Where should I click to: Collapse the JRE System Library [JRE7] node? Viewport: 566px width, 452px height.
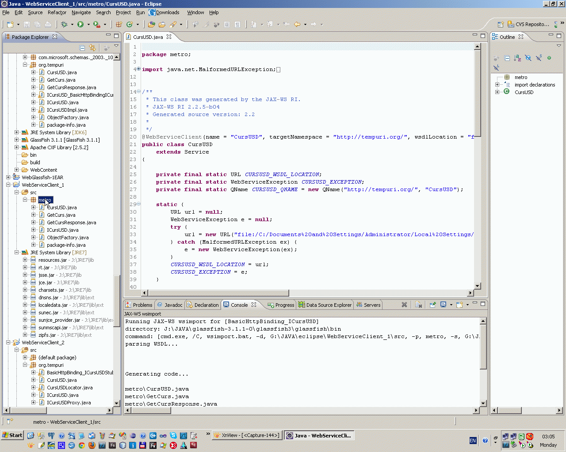17,252
